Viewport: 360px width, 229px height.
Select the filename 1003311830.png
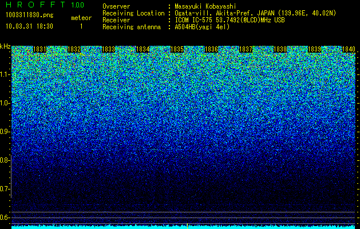click(30, 15)
